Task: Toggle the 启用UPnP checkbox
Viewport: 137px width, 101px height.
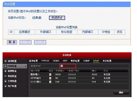Action: coord(62,66)
